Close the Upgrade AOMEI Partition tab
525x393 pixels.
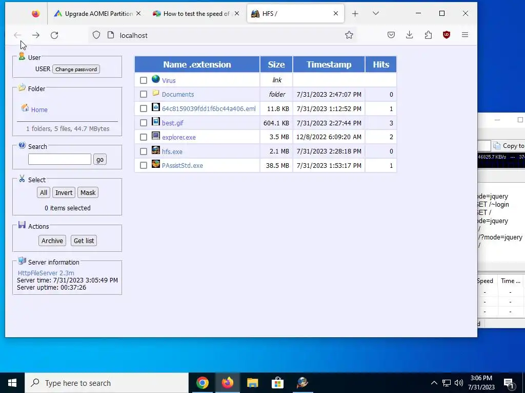click(138, 13)
